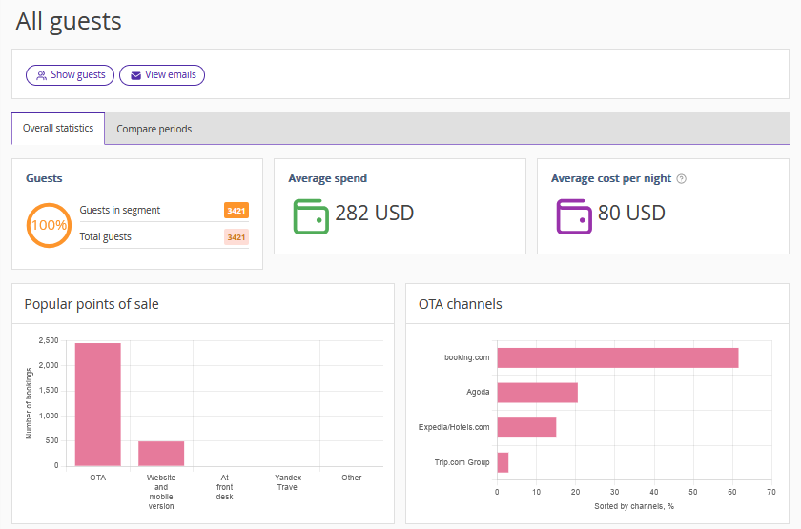Screen dimensions: 801x529
Task: Select the Expedia/Hotels.com channel bar
Action: (x=526, y=427)
